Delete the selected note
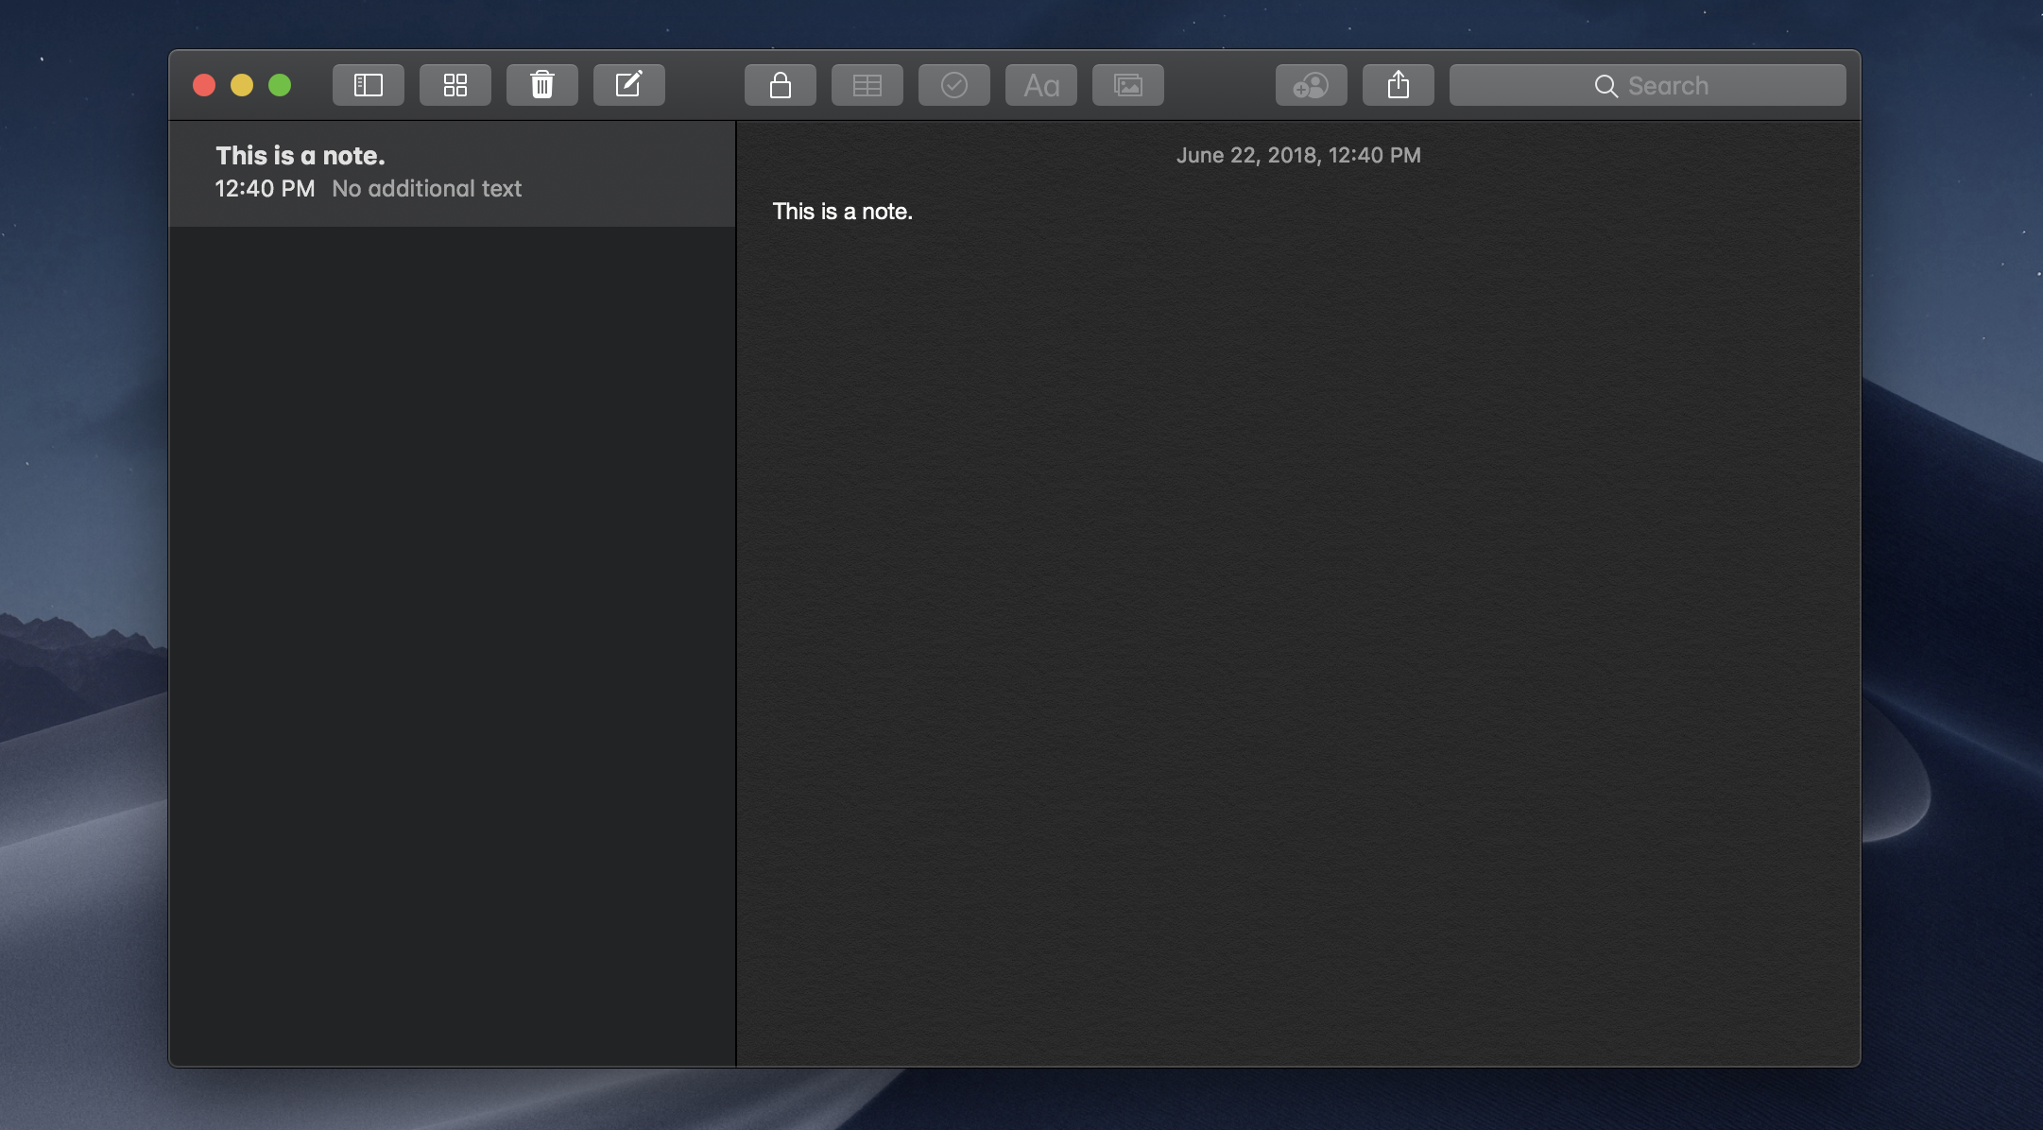This screenshot has width=2043, height=1130. (x=542, y=85)
